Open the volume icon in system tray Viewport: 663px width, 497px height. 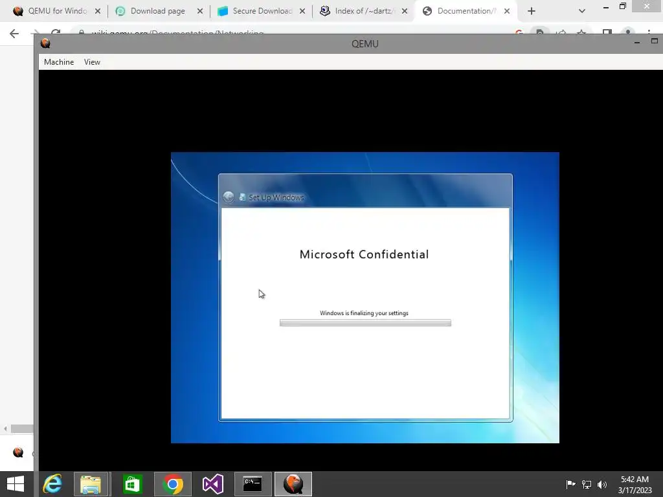tap(602, 484)
